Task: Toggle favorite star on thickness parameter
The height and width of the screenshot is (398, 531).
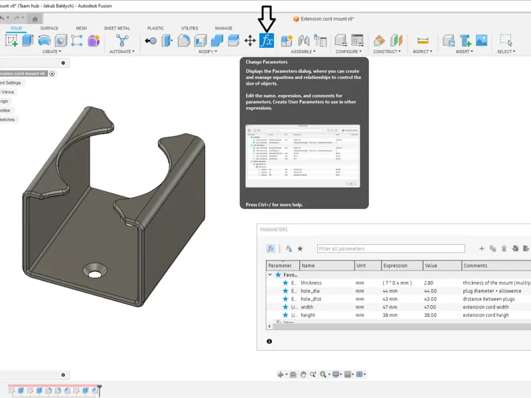Action: pyautogui.click(x=285, y=283)
